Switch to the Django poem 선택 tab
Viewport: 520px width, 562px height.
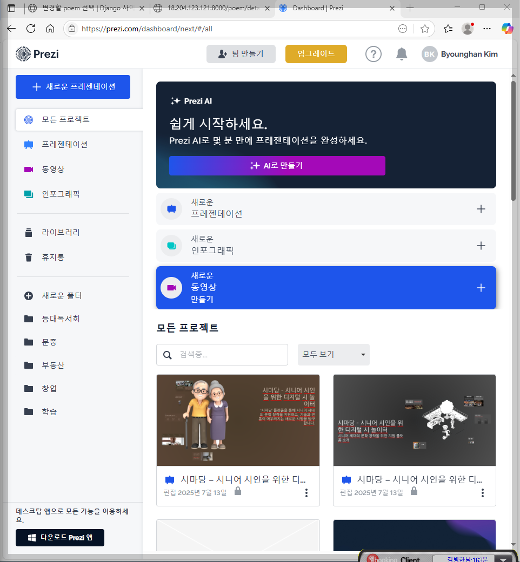pos(85,8)
